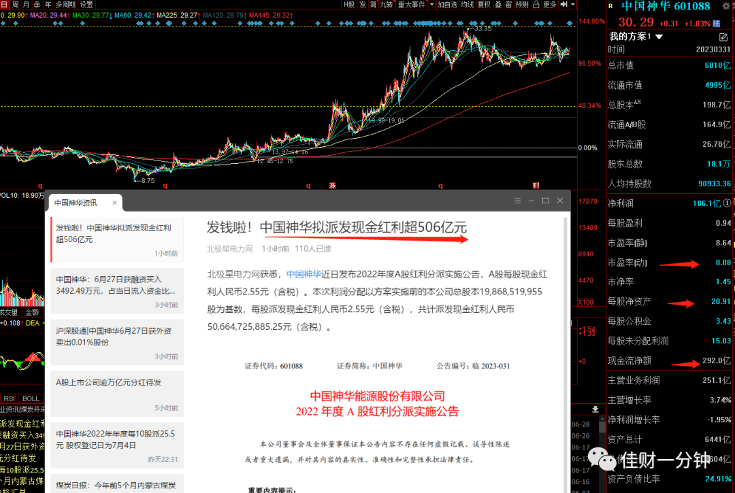
Task: Switch chart to the daily 日 period
Action: (x=4, y=4)
